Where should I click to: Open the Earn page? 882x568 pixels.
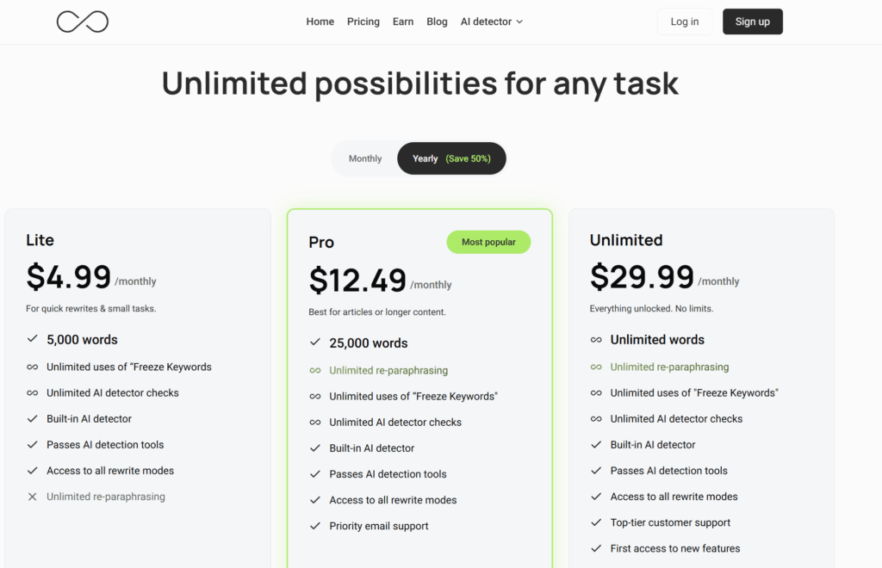point(403,22)
